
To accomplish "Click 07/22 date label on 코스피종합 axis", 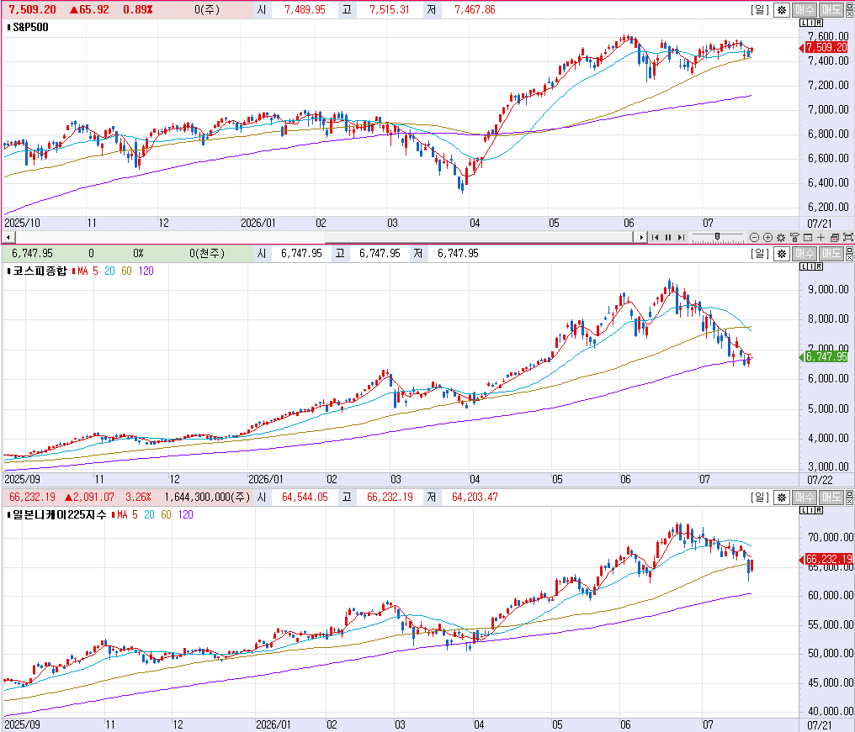I will (820, 479).
